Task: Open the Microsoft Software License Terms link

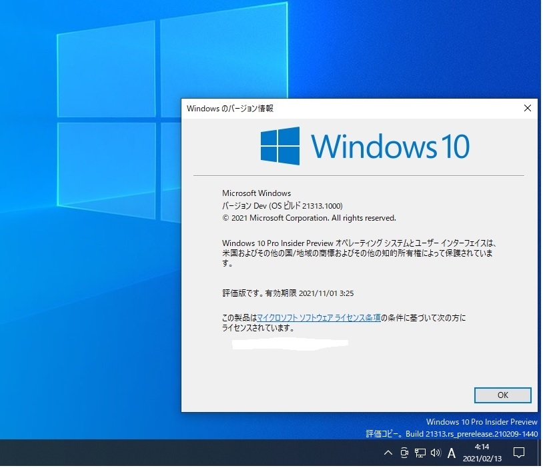Action: pos(319,317)
